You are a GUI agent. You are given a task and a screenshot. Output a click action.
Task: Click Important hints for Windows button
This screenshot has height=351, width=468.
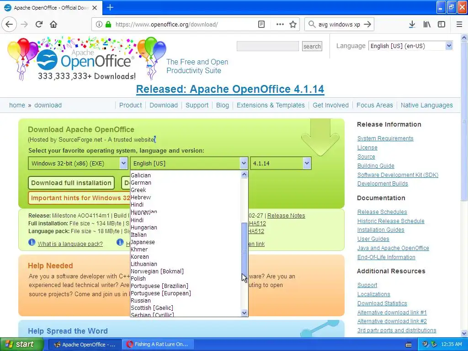80,198
